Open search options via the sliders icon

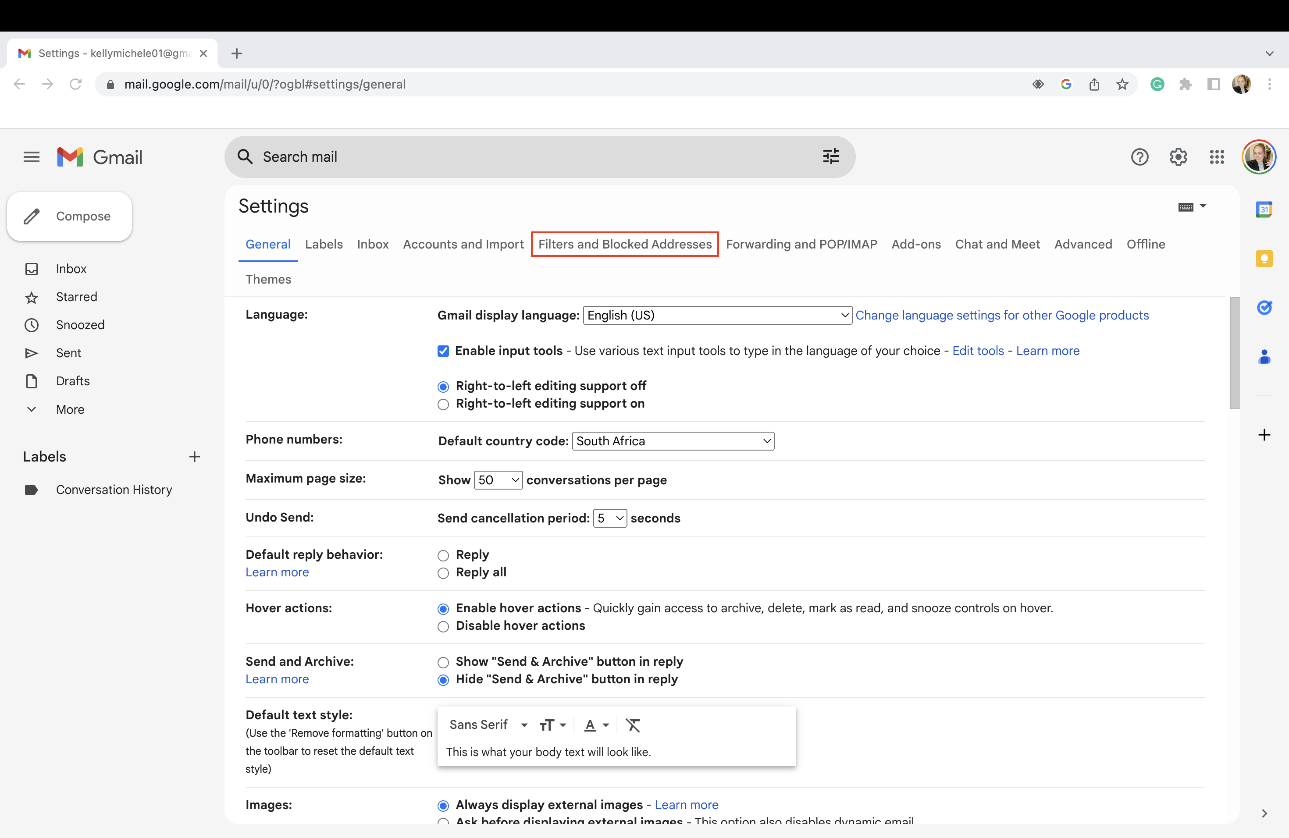pyautogui.click(x=830, y=156)
